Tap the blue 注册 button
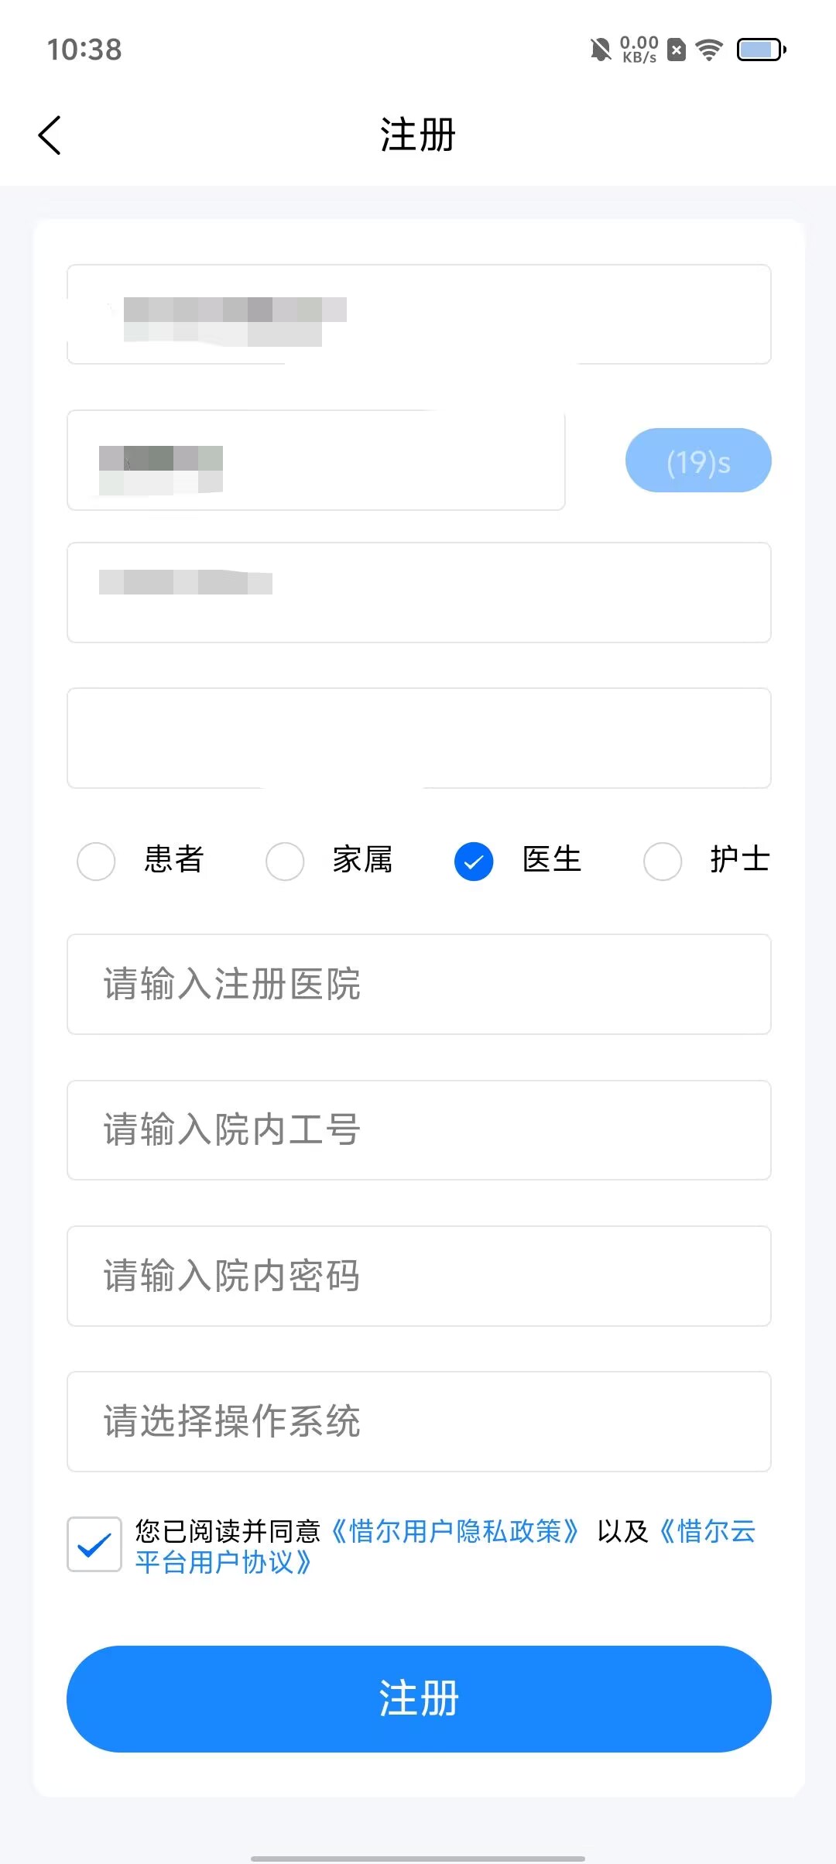Viewport: 836px width, 1864px height. 419,1698
